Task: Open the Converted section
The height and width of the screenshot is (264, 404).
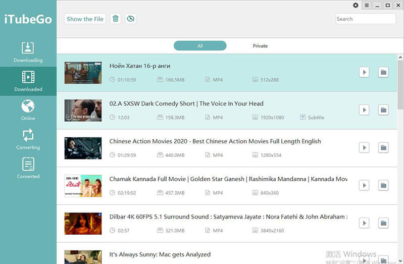Action: [28, 168]
